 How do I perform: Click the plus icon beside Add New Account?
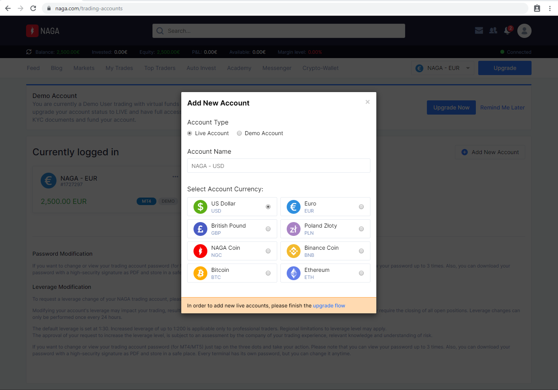pos(464,152)
